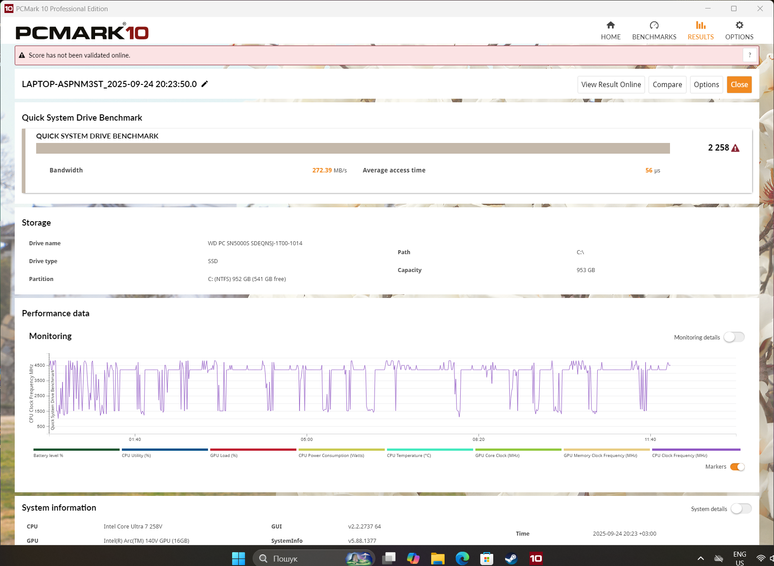Click the partition text C: (NTFS) 952 GB (541 GB free)
This screenshot has height=566, width=774.
(247, 279)
